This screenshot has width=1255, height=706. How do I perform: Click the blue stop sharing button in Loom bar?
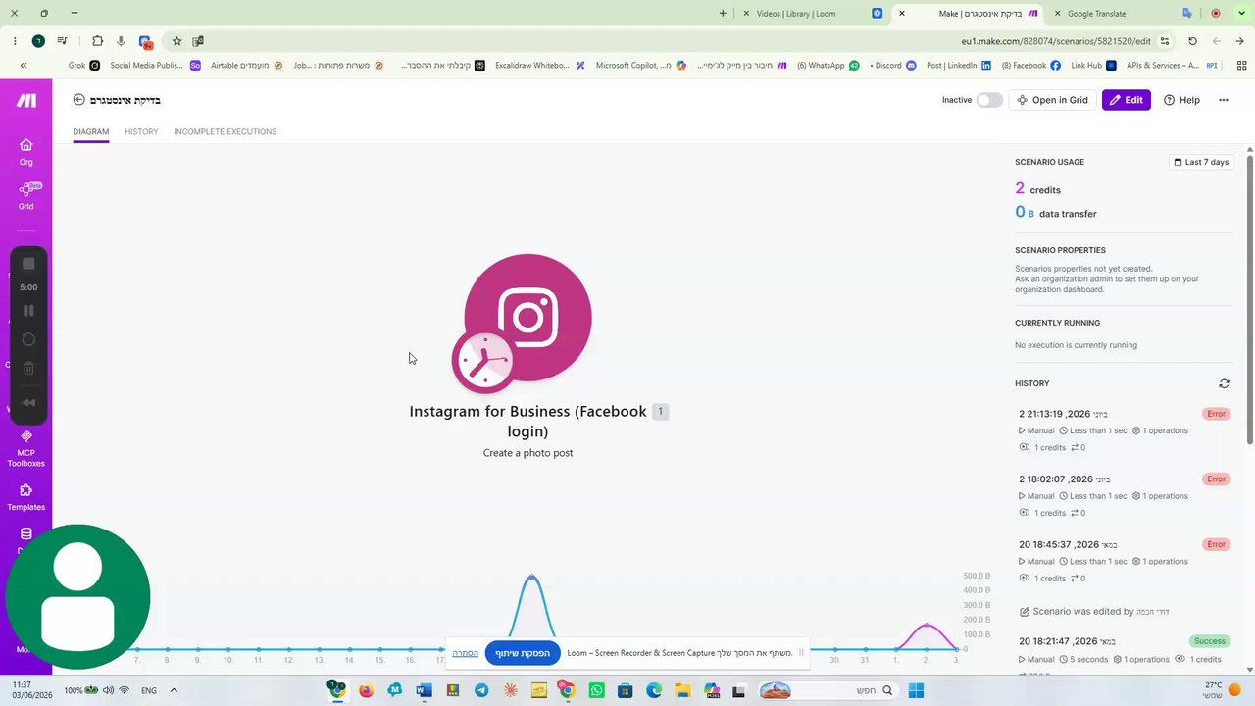[x=523, y=653]
